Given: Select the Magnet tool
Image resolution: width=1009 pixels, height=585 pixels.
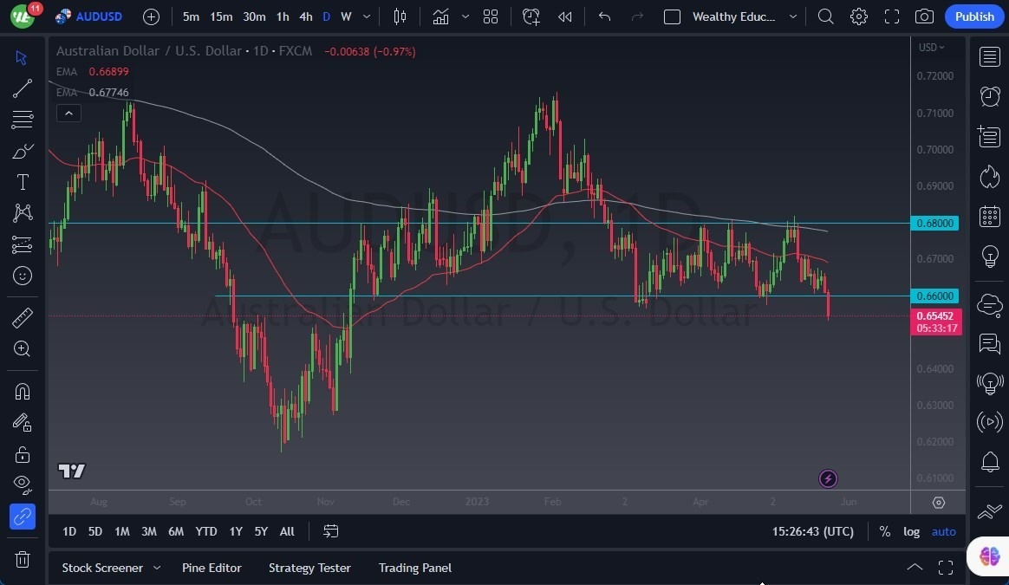Looking at the screenshot, I should pos(23,392).
